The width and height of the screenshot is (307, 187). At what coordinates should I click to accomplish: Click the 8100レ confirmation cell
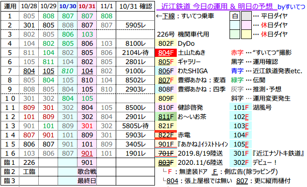tap(136, 43)
